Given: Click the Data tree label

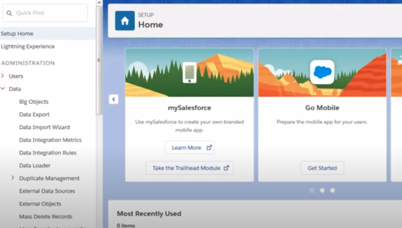Looking at the screenshot, I should click(x=15, y=89).
